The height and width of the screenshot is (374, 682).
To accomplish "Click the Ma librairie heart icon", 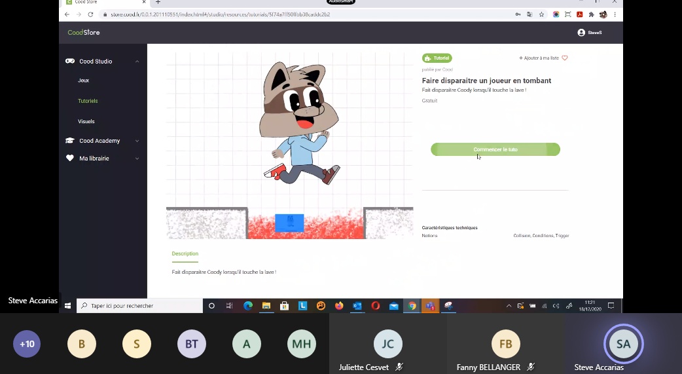I will point(70,159).
